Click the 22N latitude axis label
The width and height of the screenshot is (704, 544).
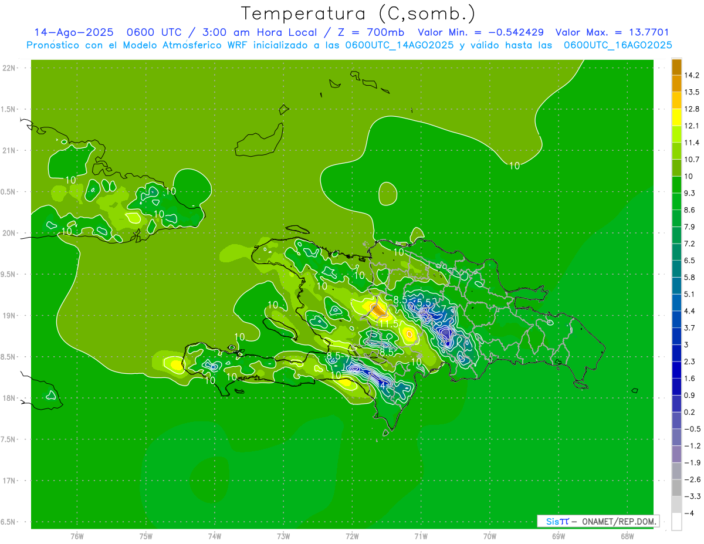click(9, 67)
